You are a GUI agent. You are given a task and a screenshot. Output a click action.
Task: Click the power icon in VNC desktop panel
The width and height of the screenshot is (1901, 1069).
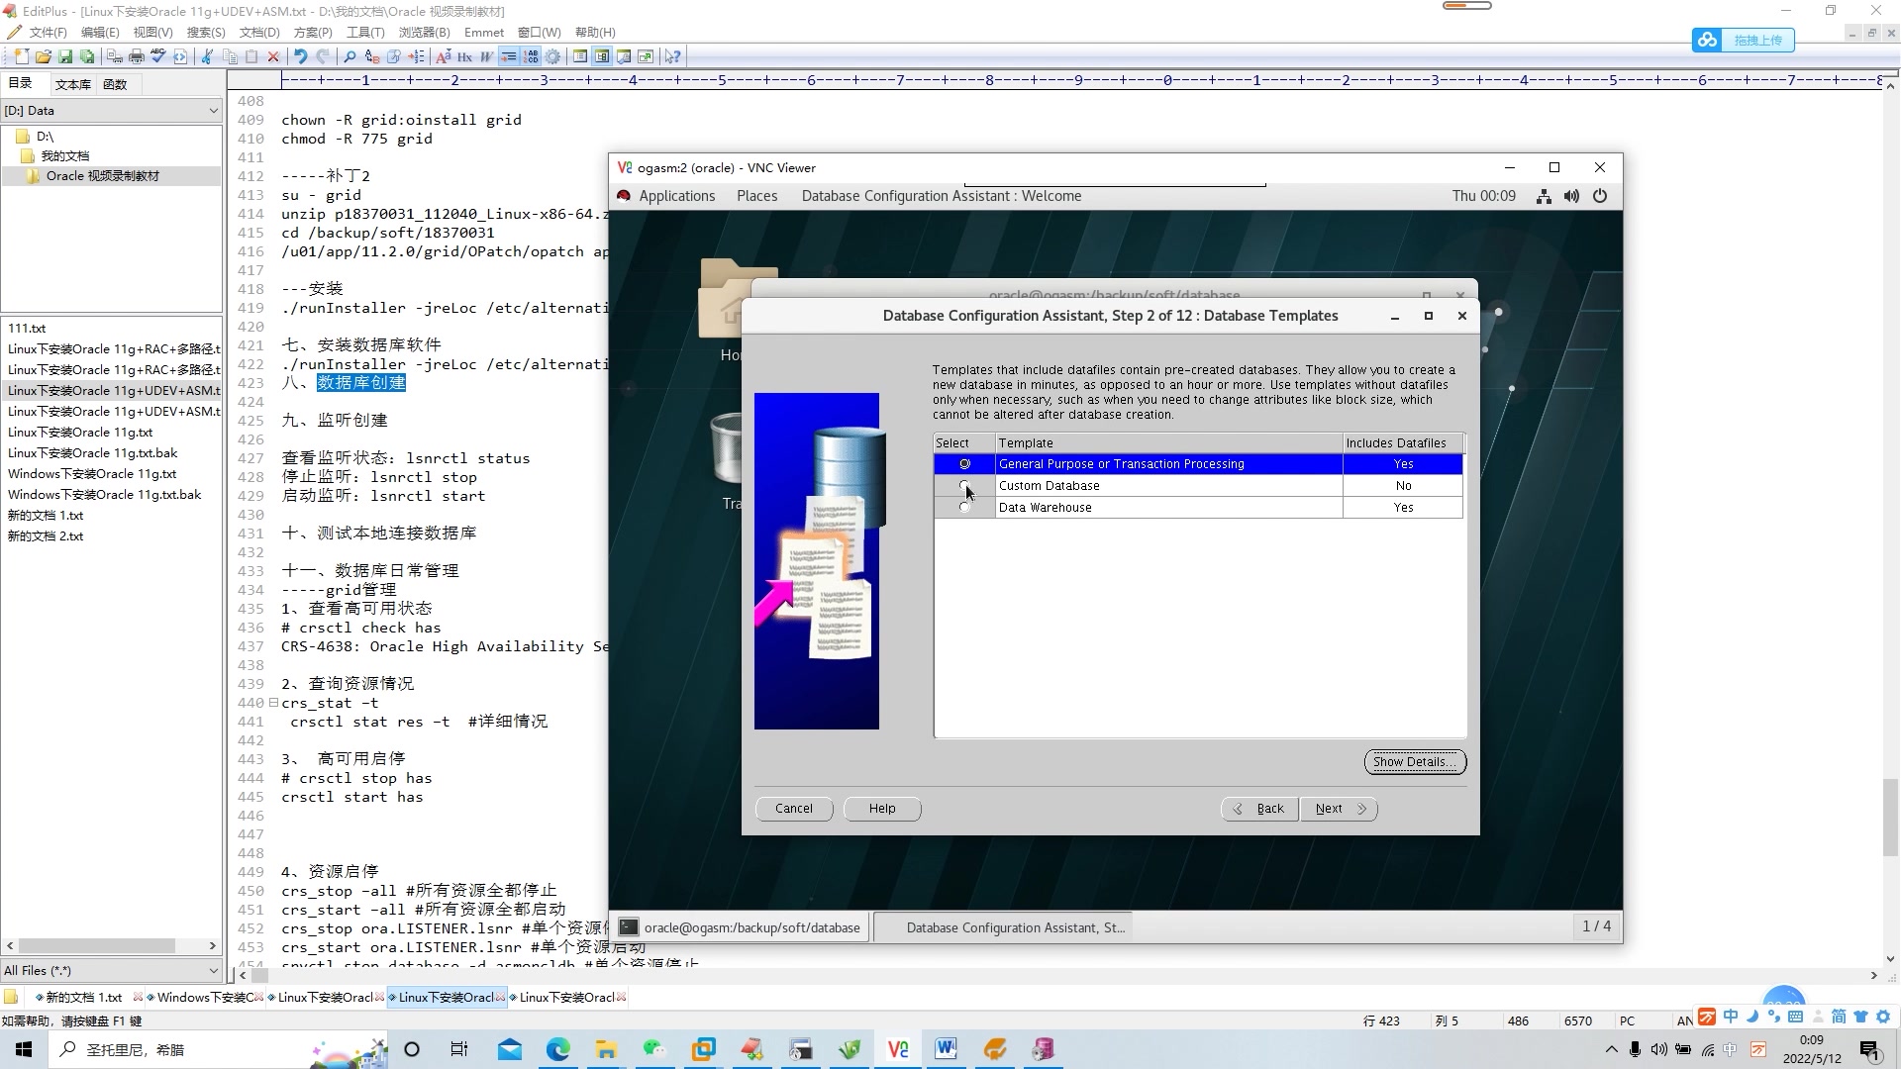1600,196
